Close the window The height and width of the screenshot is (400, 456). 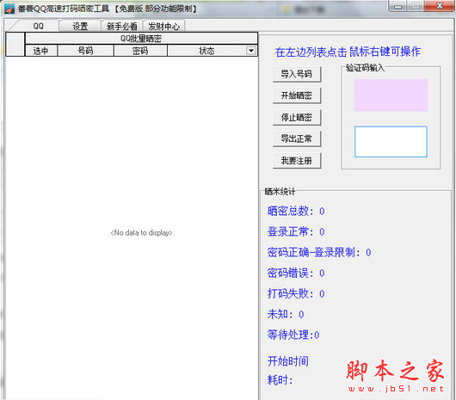440,6
